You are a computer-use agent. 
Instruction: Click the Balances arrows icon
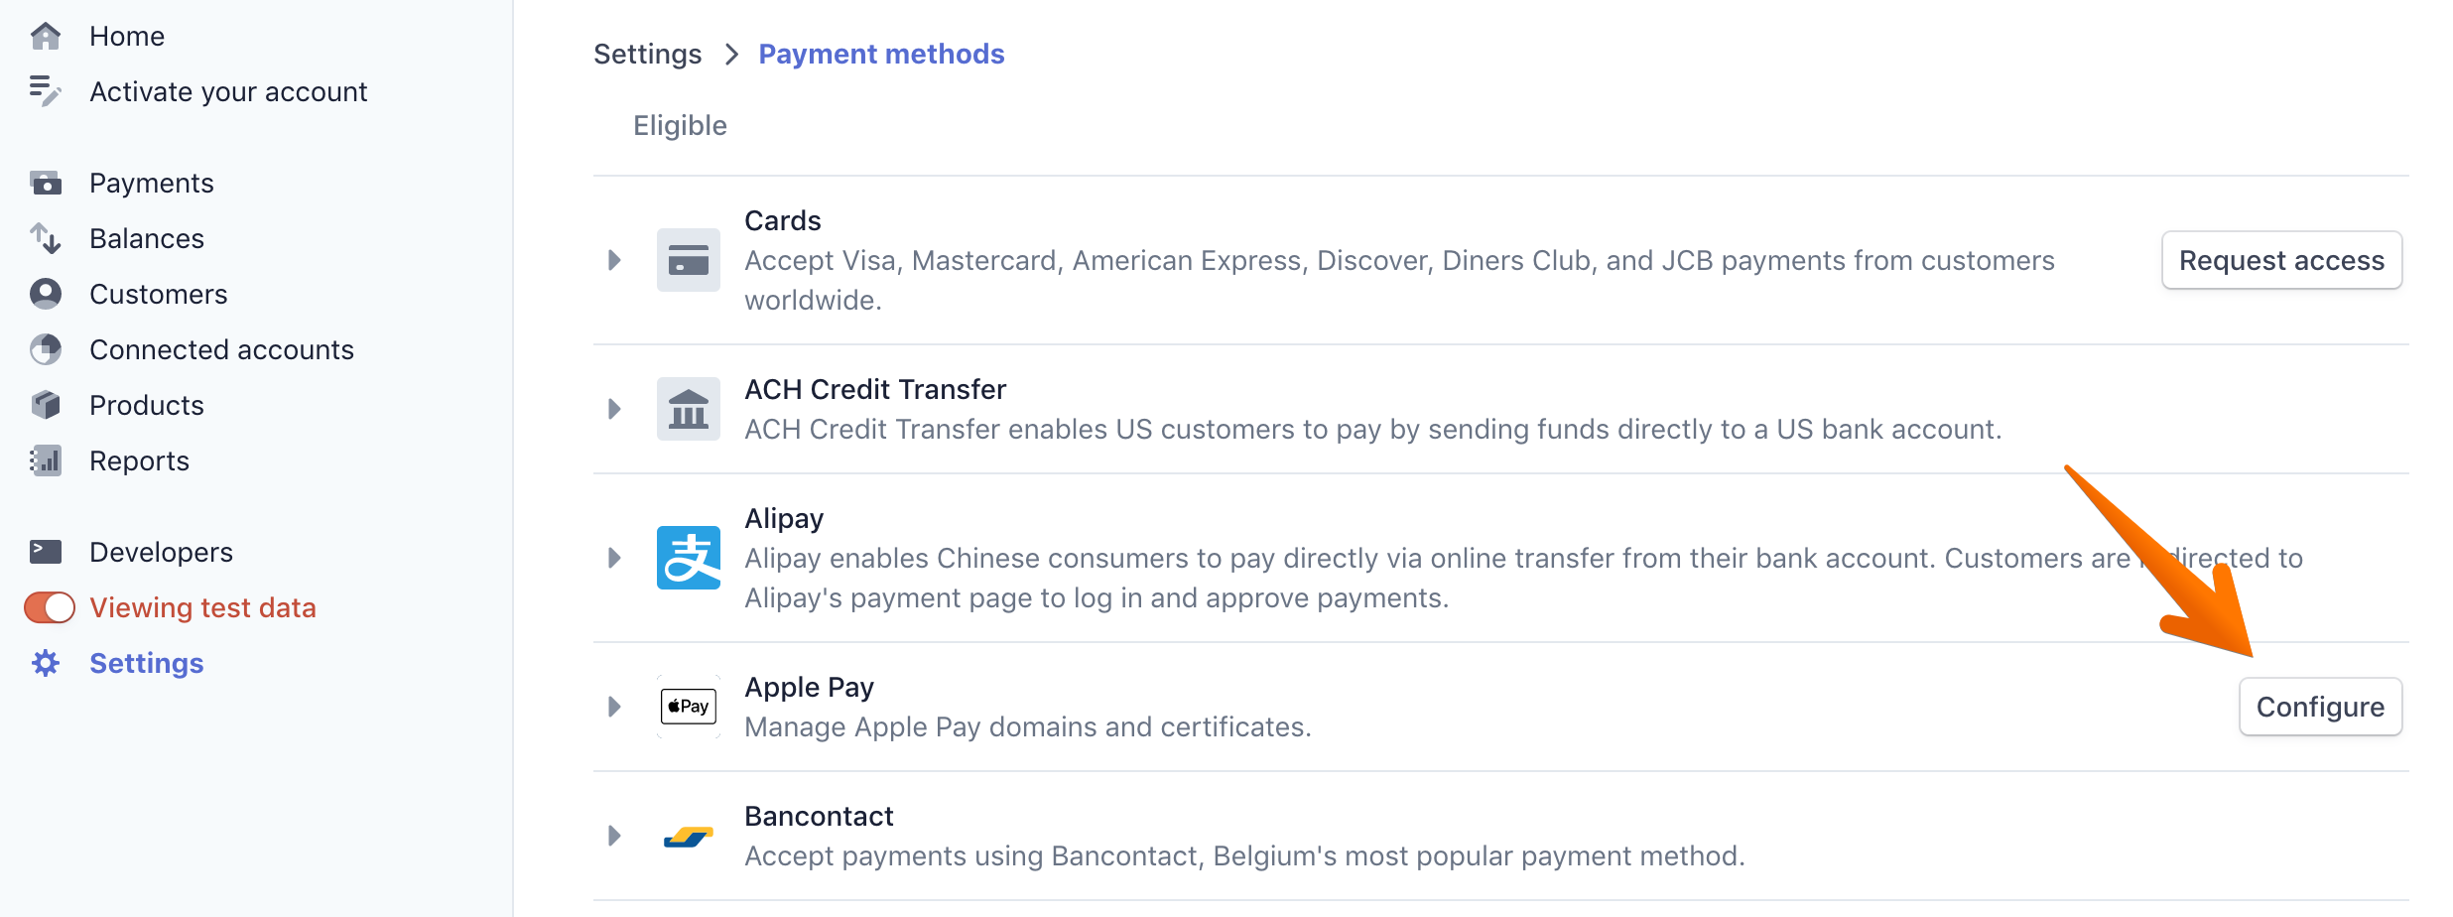click(46, 238)
